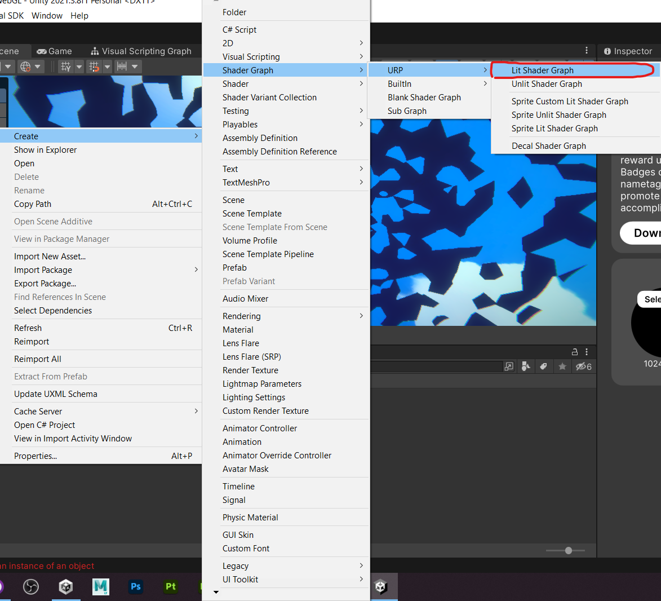Open the grid snapping settings dropdown arrow
661x601 pixels.
pyautogui.click(x=107, y=67)
